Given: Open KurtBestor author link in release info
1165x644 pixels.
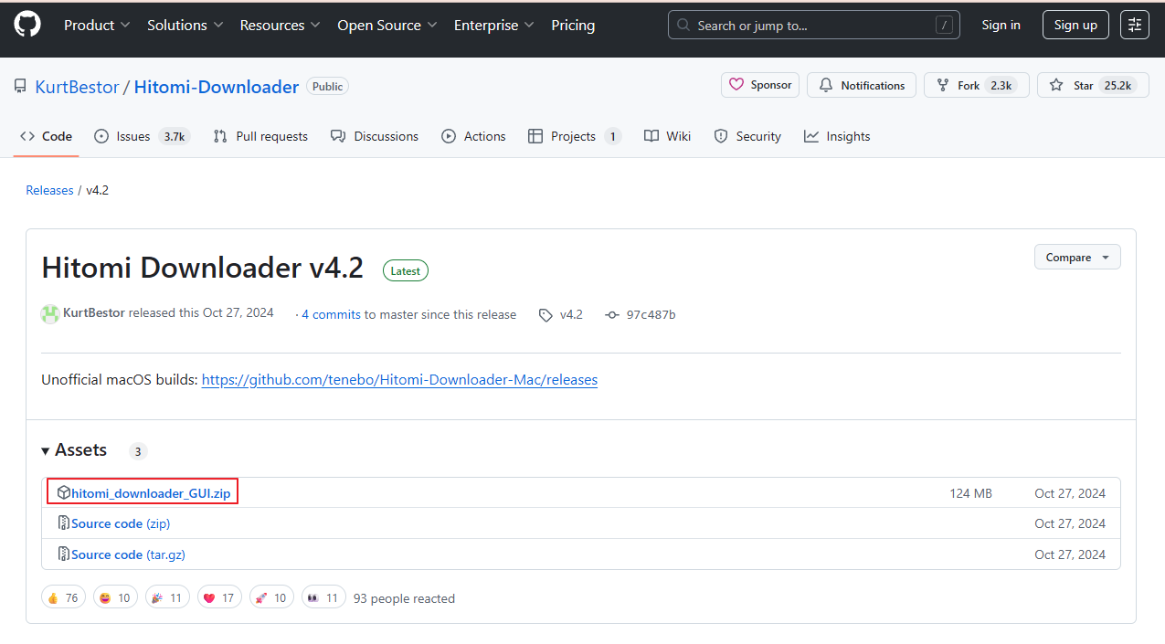Looking at the screenshot, I should point(94,313).
